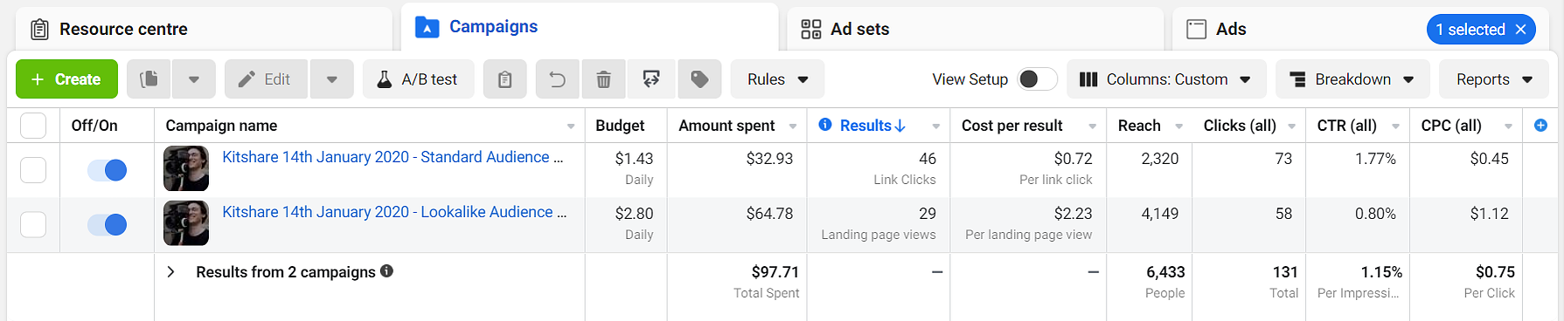Toggle the View Setup switch

pyautogui.click(x=1038, y=79)
